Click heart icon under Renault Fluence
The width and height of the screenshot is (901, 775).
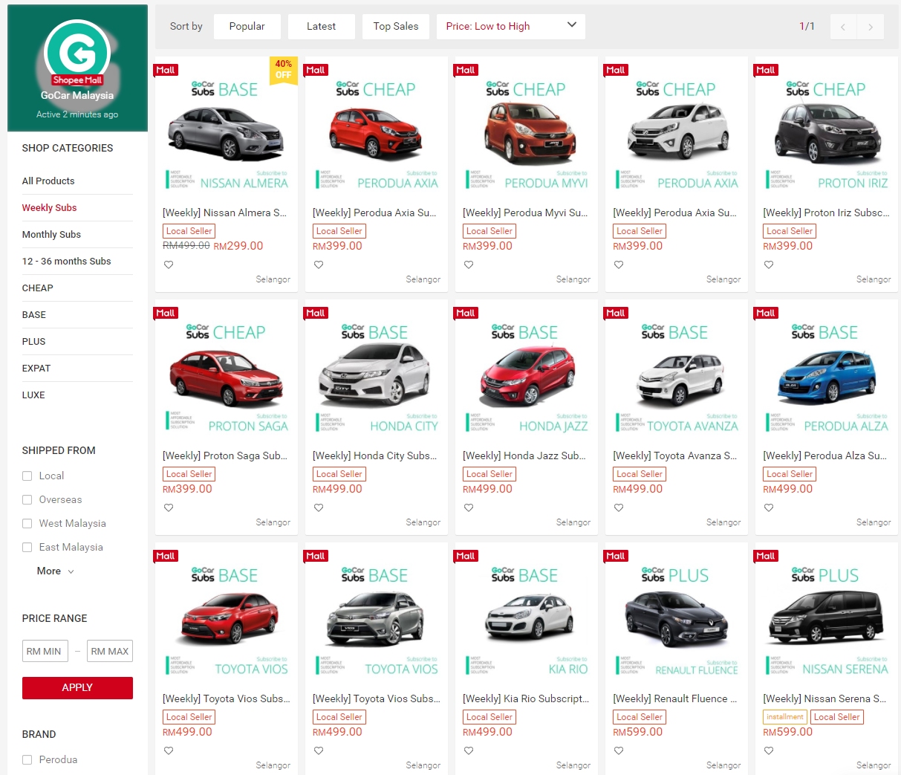[x=619, y=750]
